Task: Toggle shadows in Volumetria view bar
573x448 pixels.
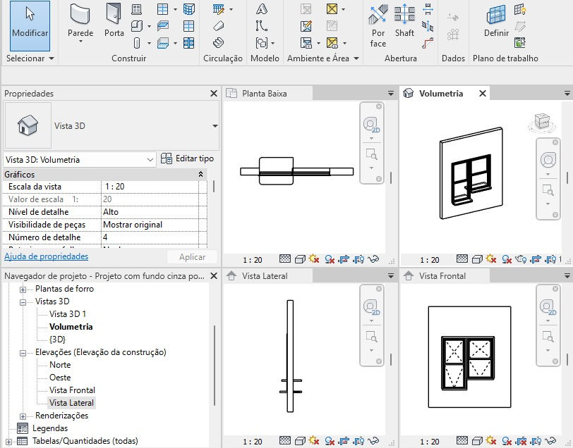Action: click(x=507, y=259)
